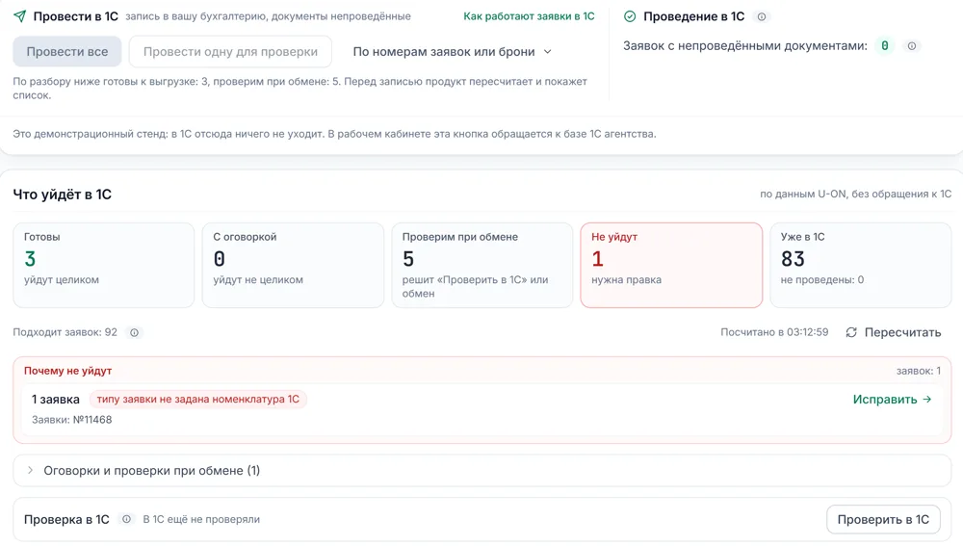Select the Проверим при обмене card

point(482,265)
